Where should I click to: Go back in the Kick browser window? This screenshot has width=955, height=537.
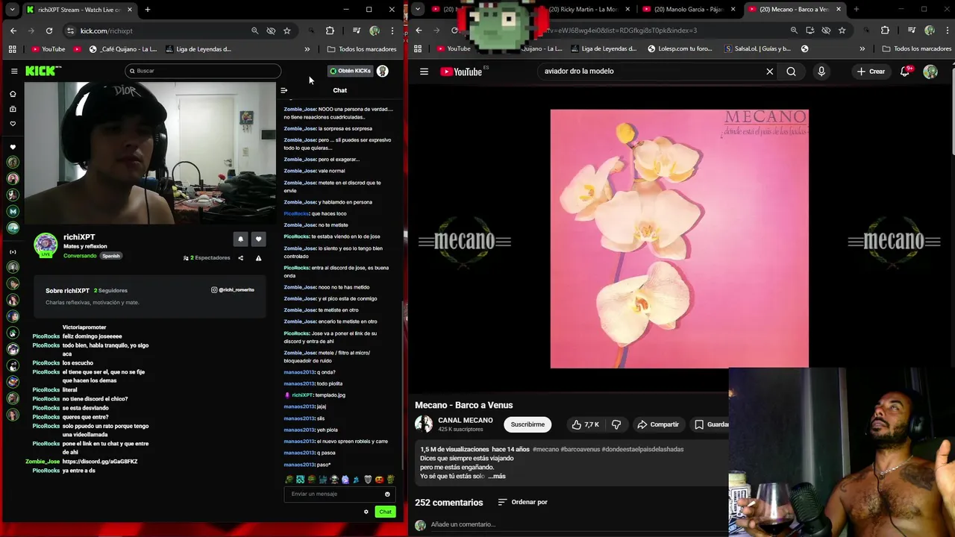tap(13, 31)
